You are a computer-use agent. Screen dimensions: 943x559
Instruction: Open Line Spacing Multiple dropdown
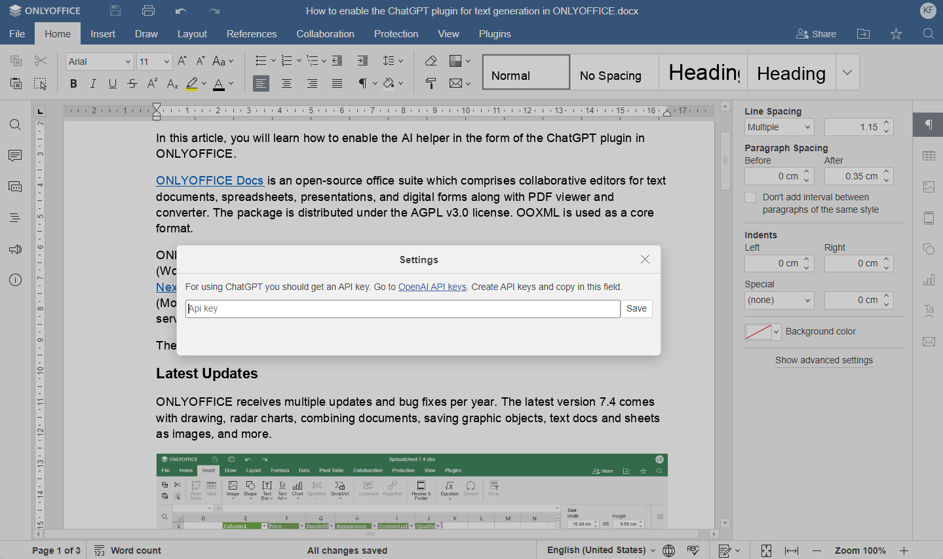click(x=779, y=127)
